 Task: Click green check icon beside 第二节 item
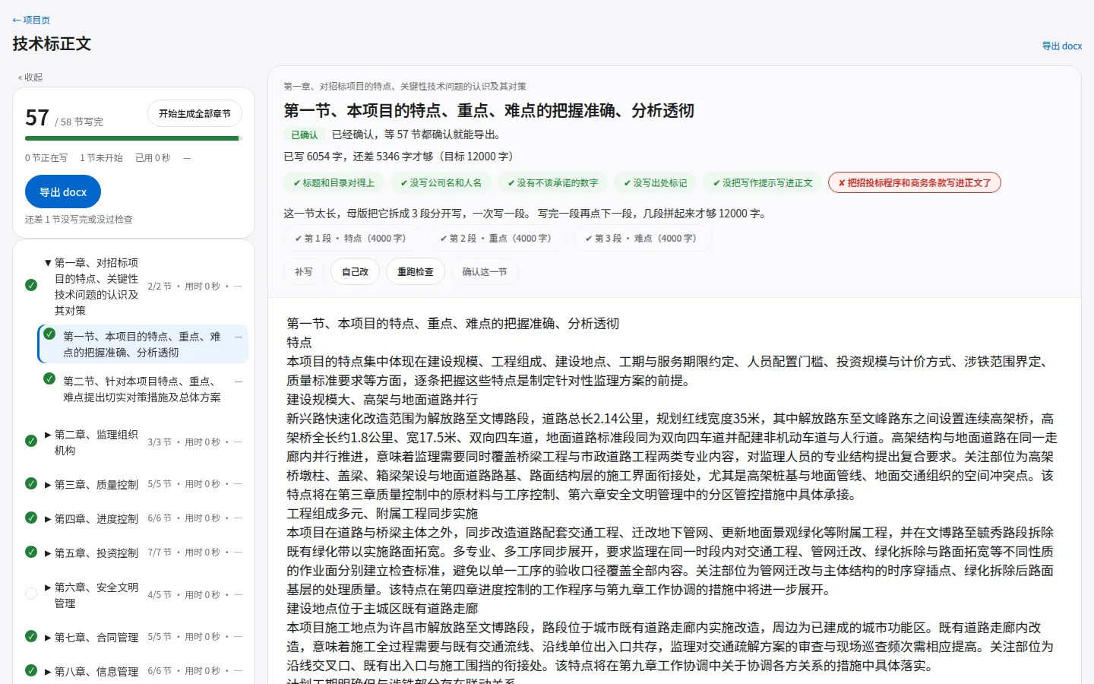click(x=49, y=378)
